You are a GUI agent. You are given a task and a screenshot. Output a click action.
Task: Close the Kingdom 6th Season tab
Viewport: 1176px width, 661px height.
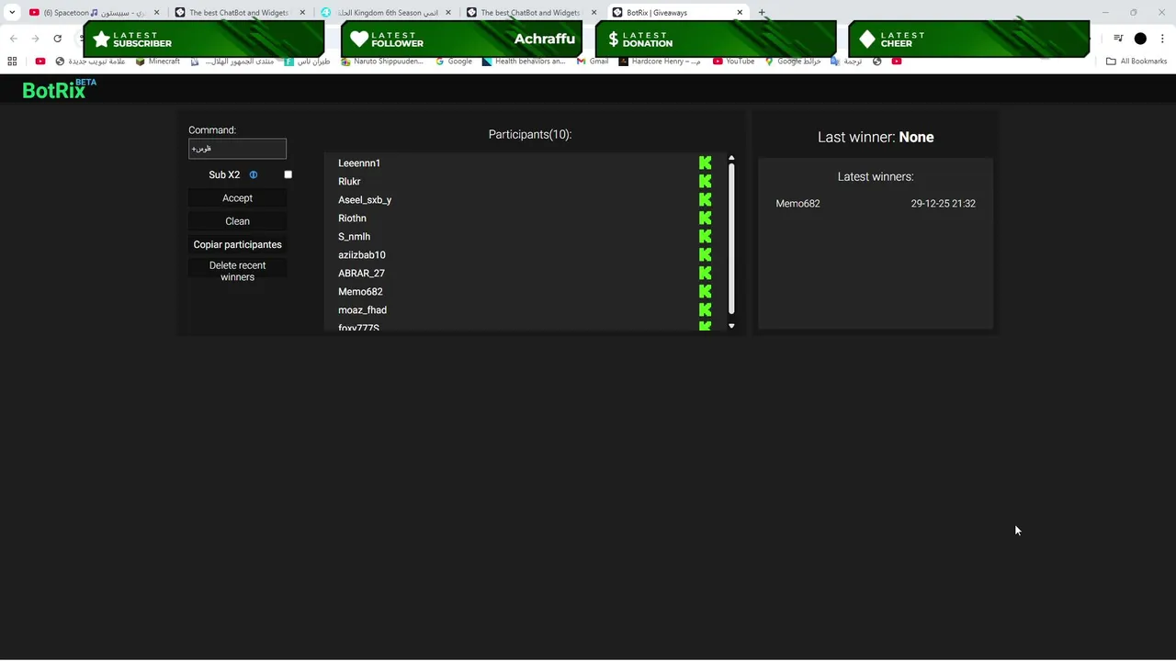(447, 13)
